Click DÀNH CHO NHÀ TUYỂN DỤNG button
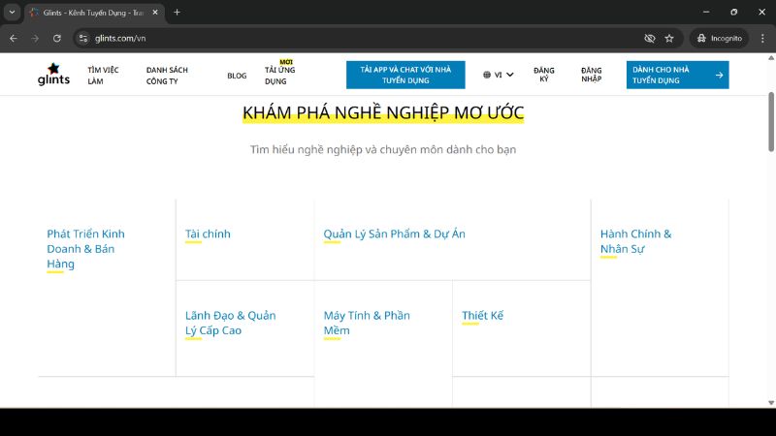 point(677,75)
